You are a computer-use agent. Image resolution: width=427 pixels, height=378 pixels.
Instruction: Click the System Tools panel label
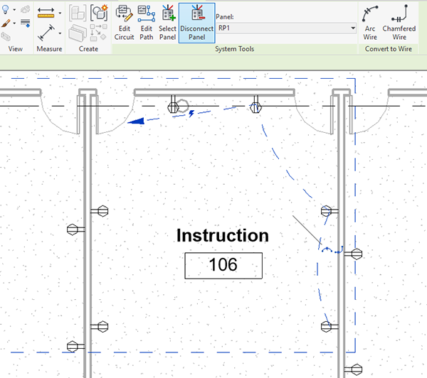pyautogui.click(x=234, y=49)
